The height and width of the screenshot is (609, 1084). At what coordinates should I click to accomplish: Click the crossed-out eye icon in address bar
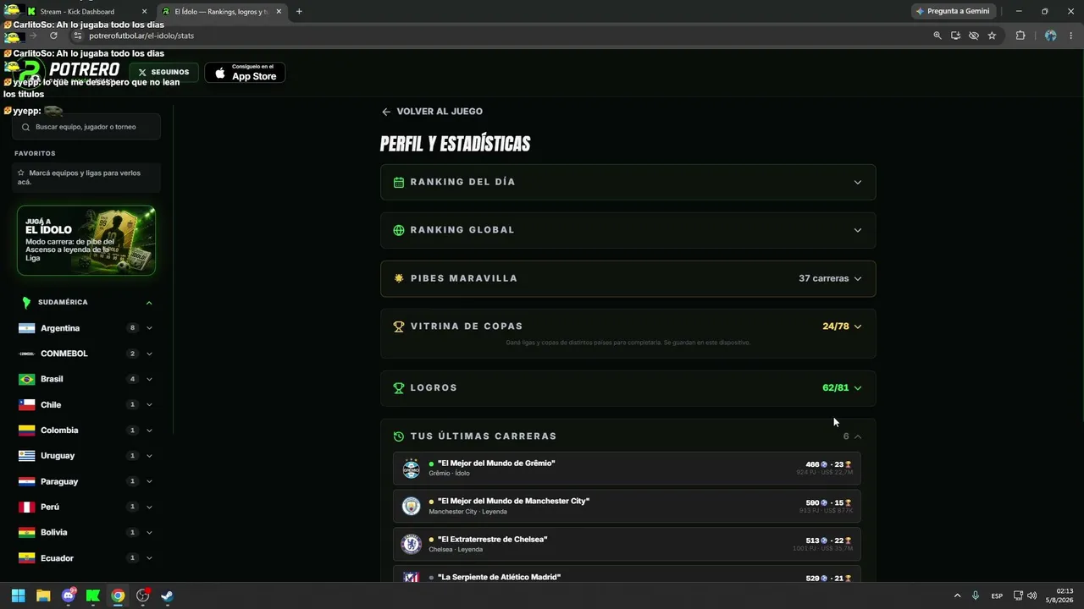pos(974,36)
